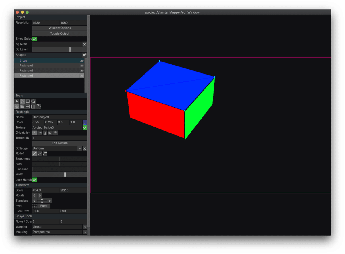Click the grid tool icon
The height and width of the screenshot is (254, 345).
point(22,107)
